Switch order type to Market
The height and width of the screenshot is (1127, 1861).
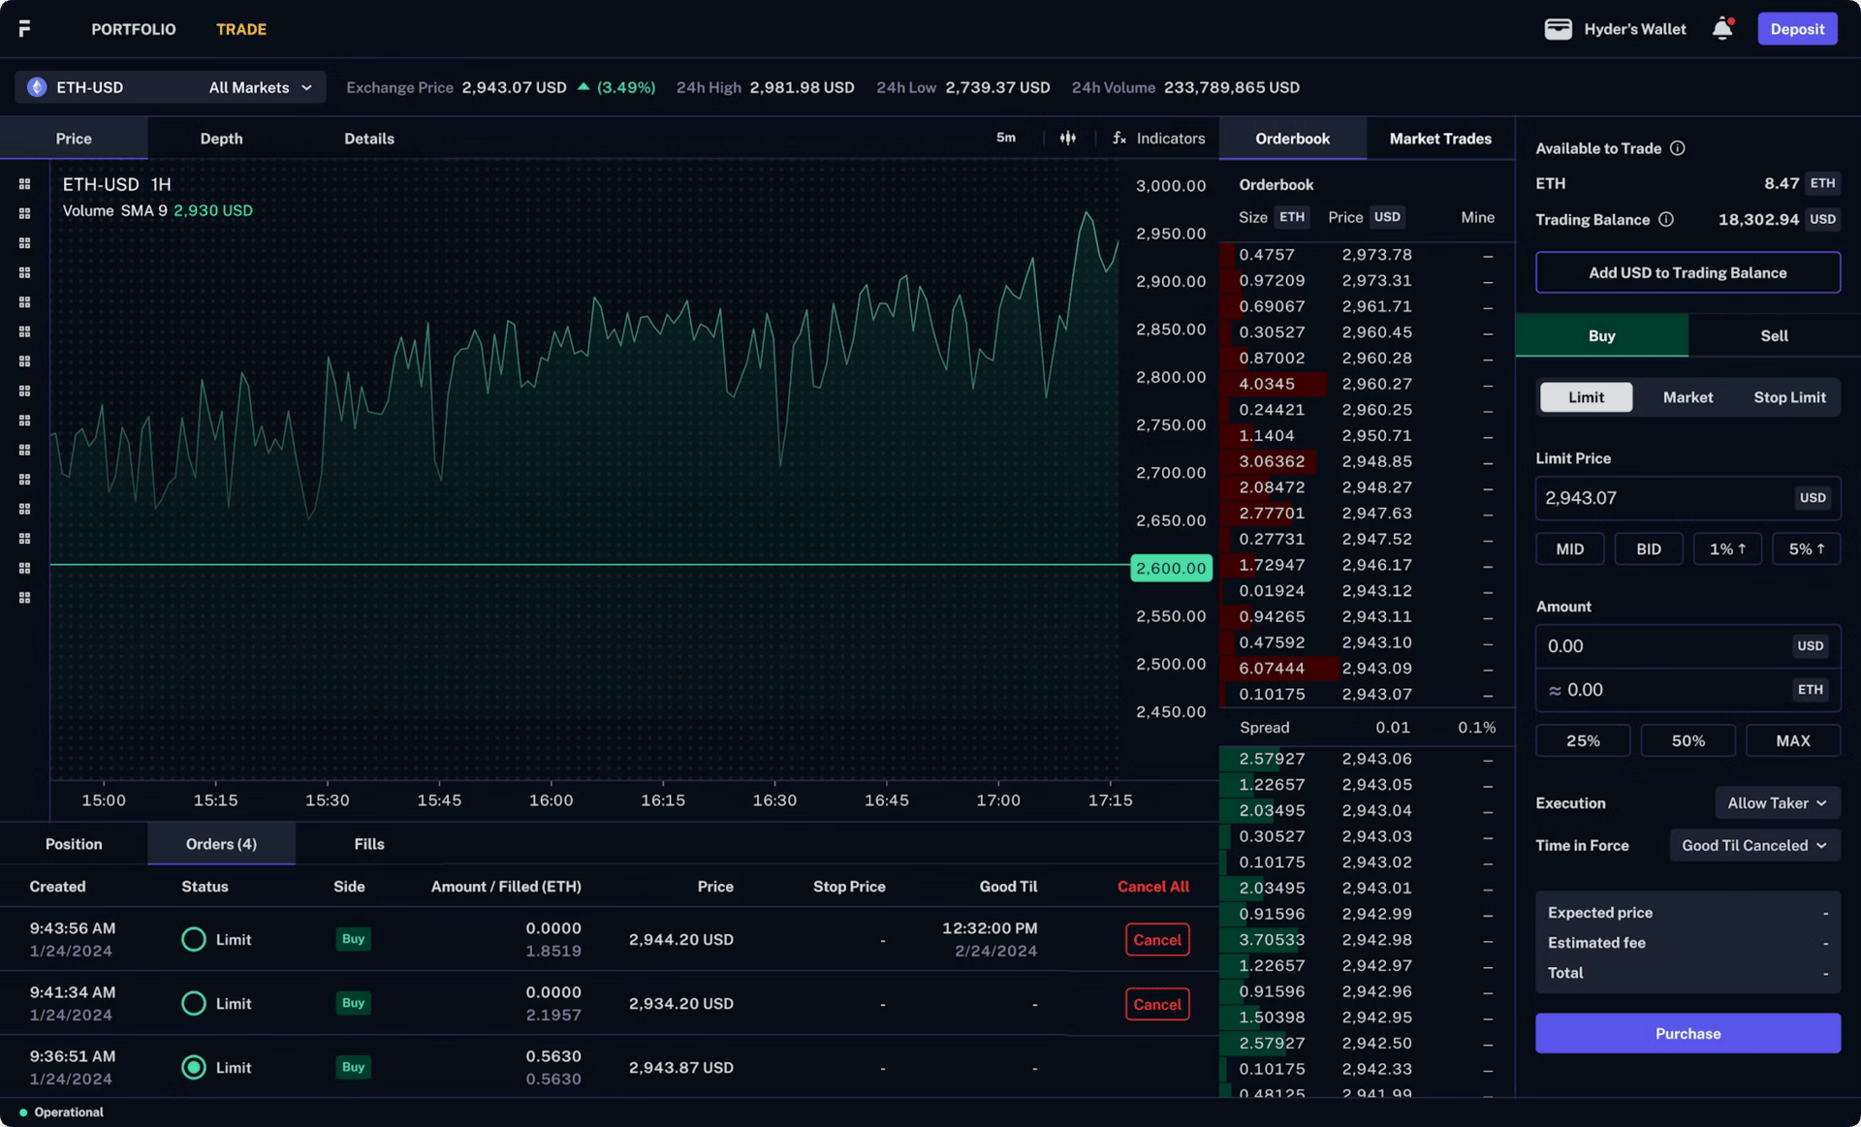tap(1688, 397)
